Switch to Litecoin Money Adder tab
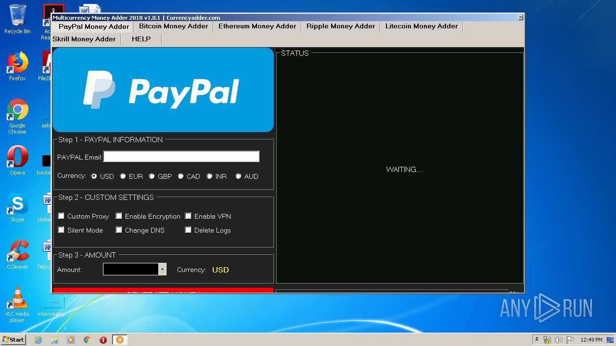Image resolution: width=616 pixels, height=346 pixels. click(422, 26)
